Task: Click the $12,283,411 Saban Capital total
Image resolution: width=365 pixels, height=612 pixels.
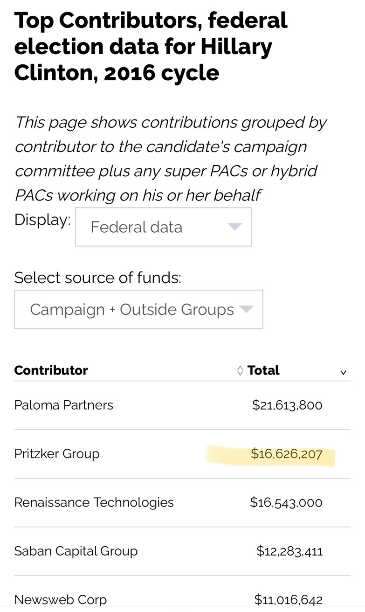Action: [x=289, y=551]
